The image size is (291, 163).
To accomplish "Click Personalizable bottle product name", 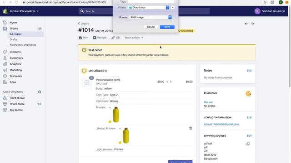I will [108, 80].
